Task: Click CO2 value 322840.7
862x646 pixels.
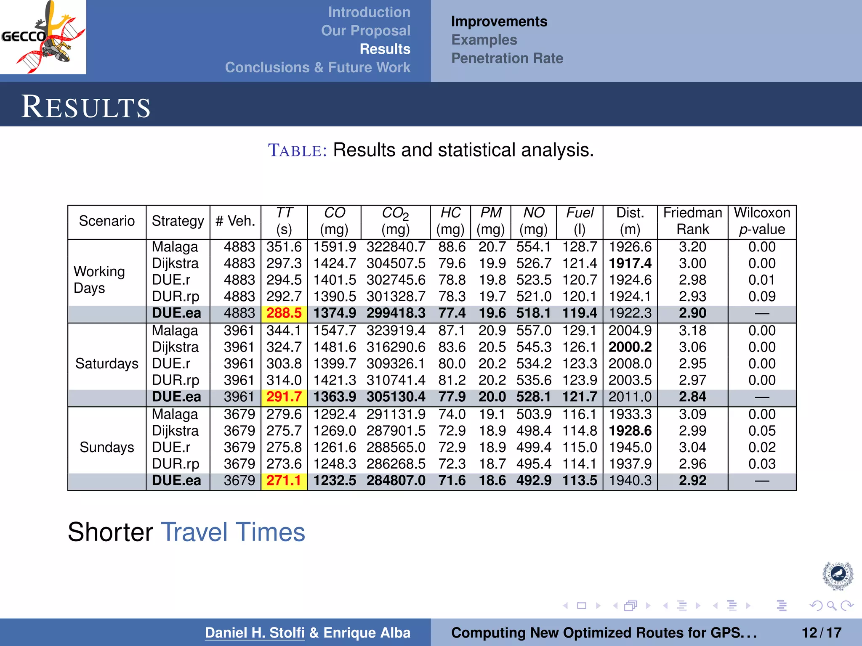Action: (396, 247)
